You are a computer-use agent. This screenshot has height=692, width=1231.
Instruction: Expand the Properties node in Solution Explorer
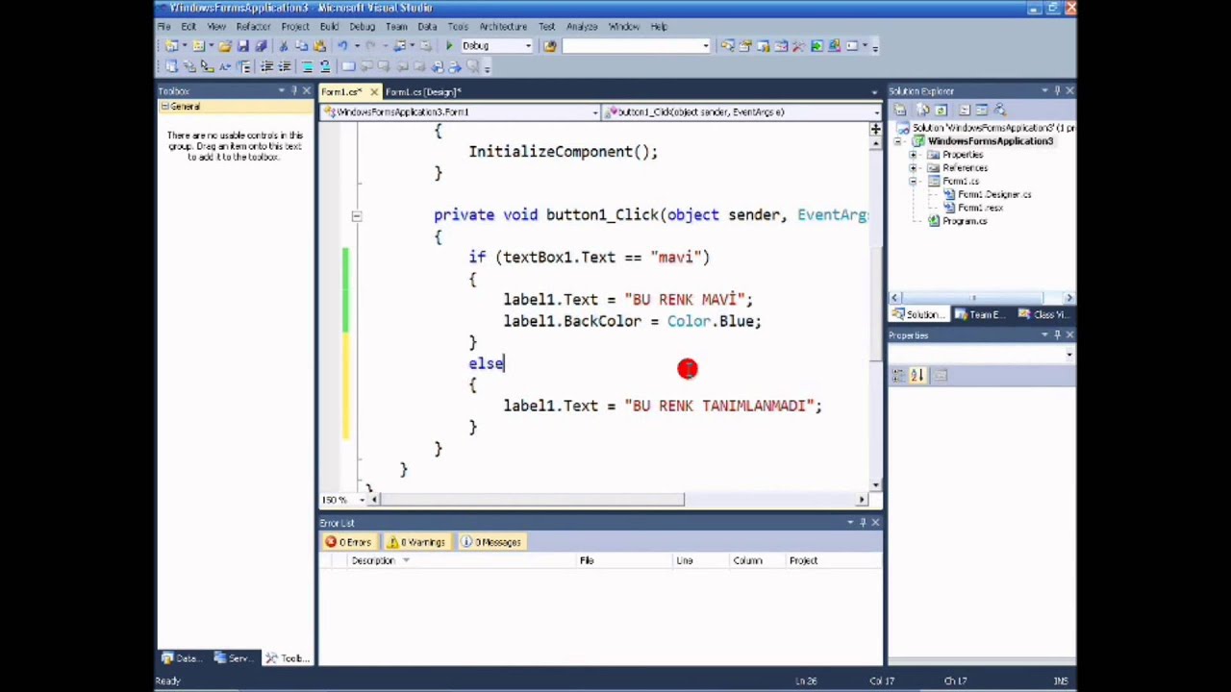click(913, 155)
